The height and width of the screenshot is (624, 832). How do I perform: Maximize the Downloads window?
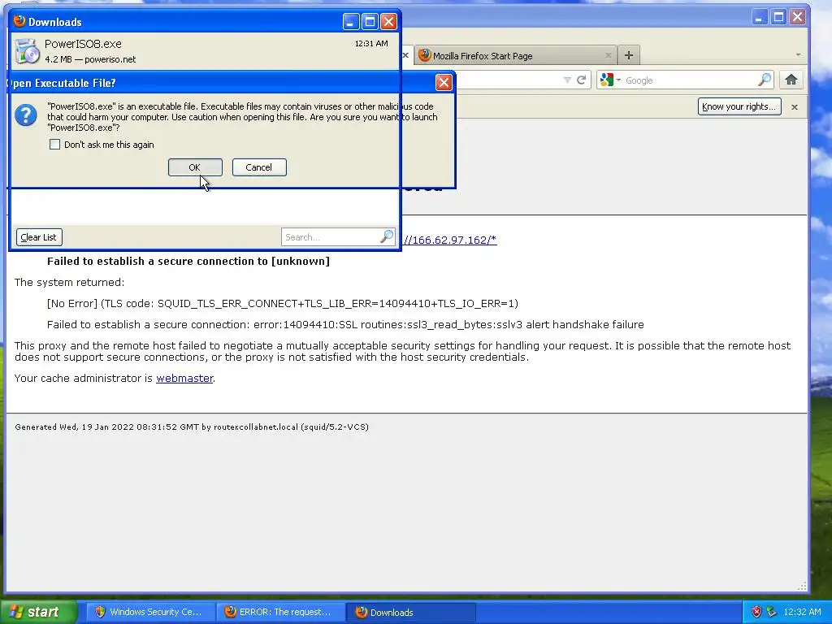click(x=370, y=22)
